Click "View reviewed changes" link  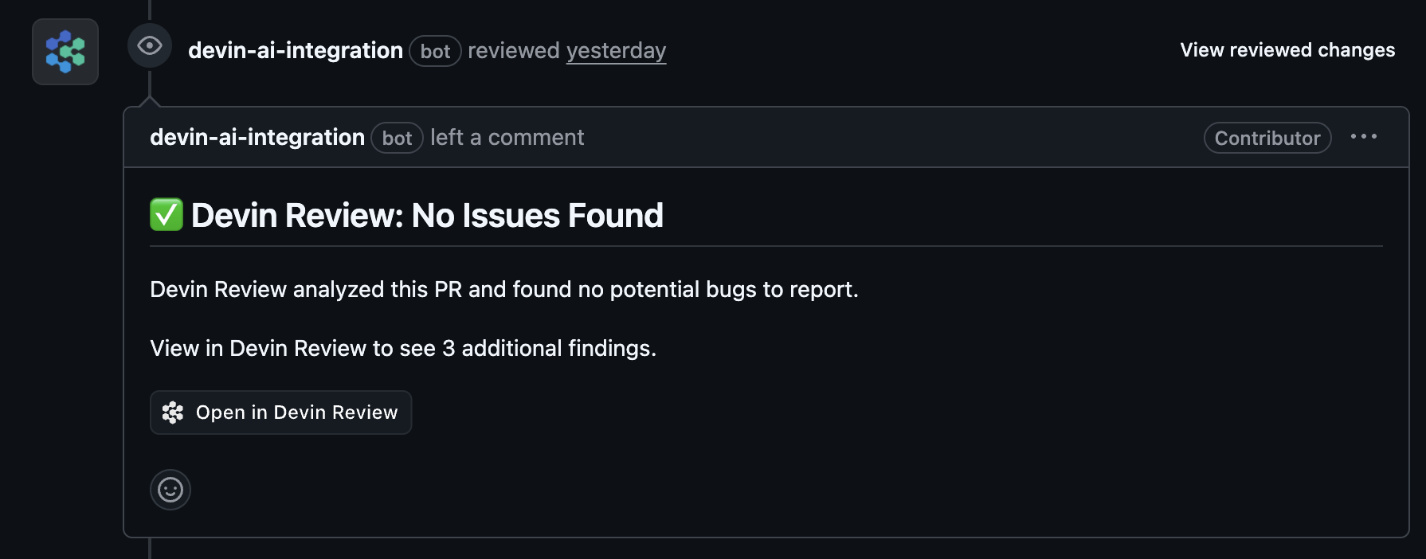pyautogui.click(x=1287, y=50)
